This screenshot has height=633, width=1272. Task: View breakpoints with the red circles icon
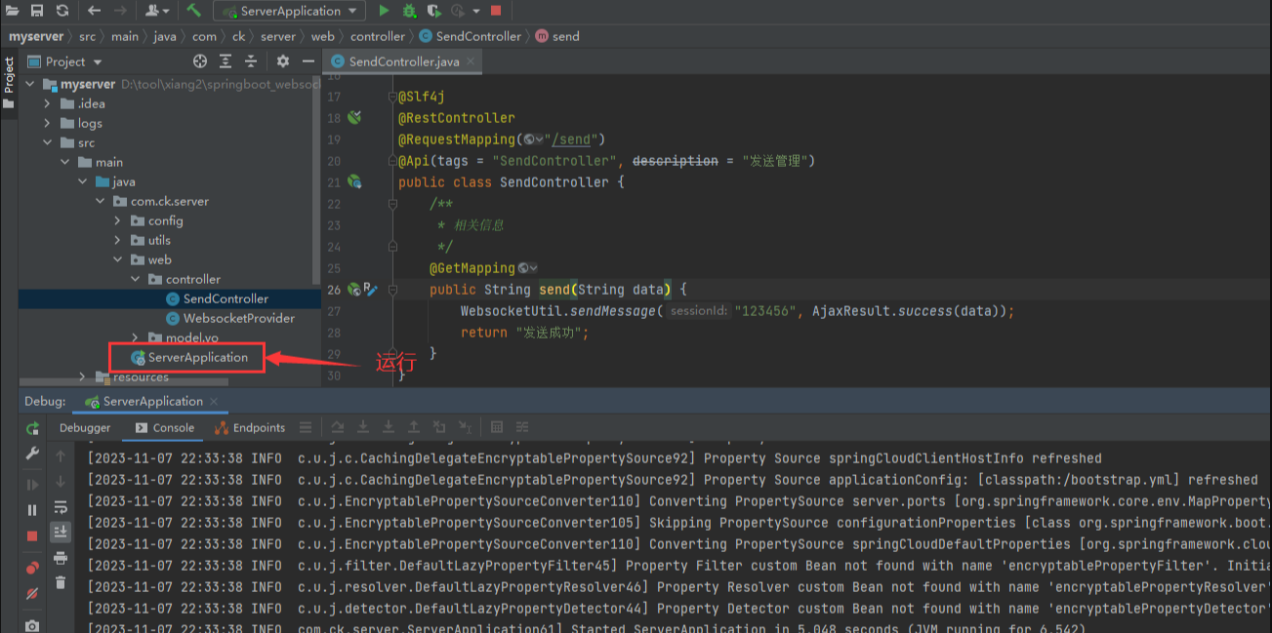32,567
